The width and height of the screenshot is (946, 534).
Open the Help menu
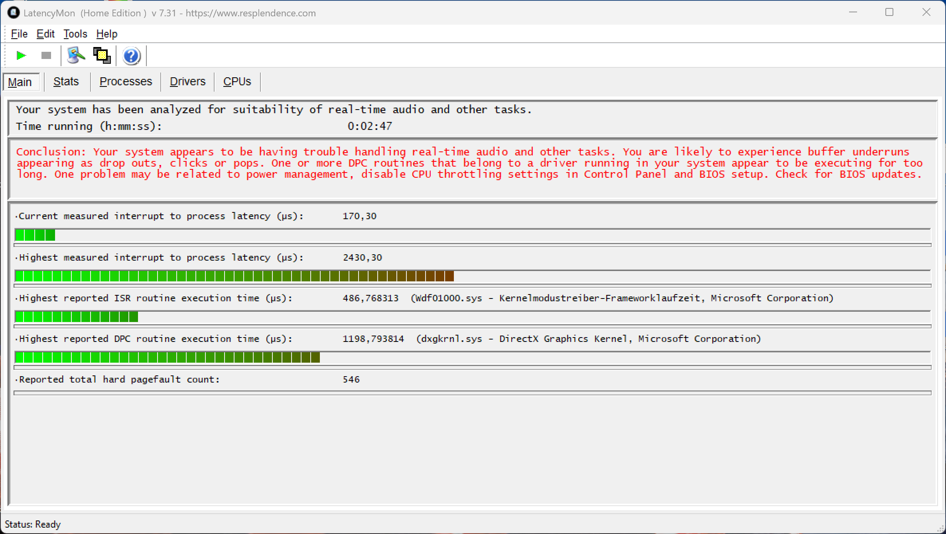tap(106, 34)
